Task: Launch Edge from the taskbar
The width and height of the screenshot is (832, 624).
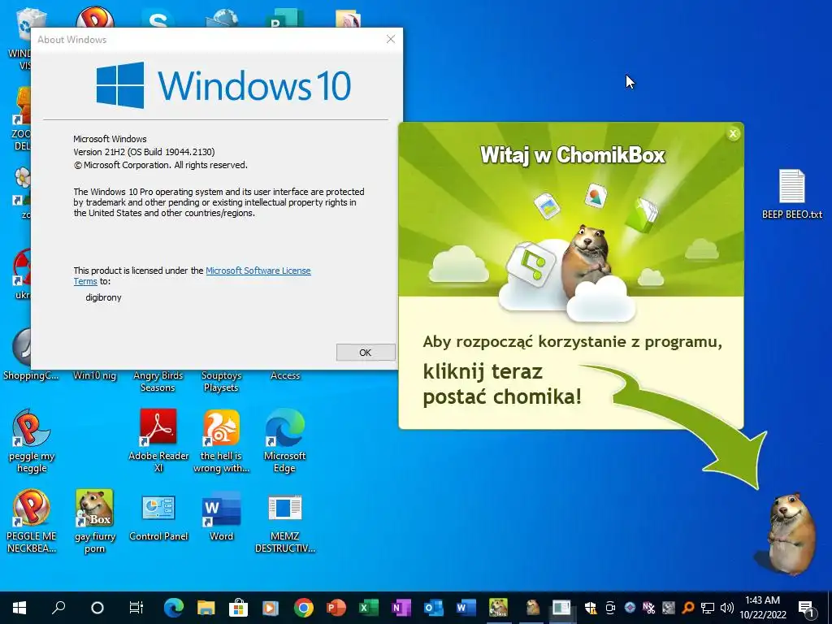Action: tap(174, 608)
